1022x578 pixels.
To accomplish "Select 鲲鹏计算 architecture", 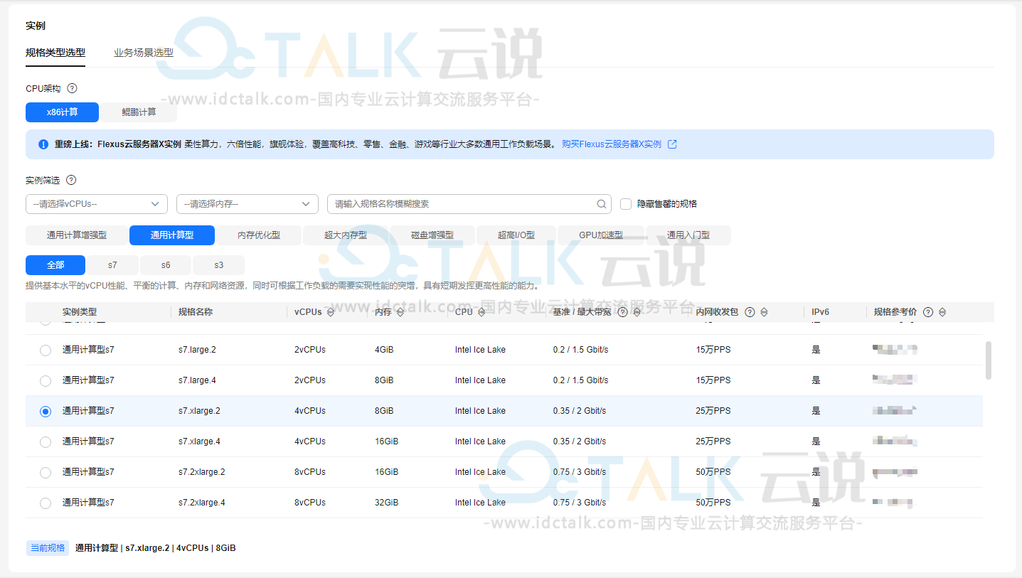I will (x=139, y=112).
